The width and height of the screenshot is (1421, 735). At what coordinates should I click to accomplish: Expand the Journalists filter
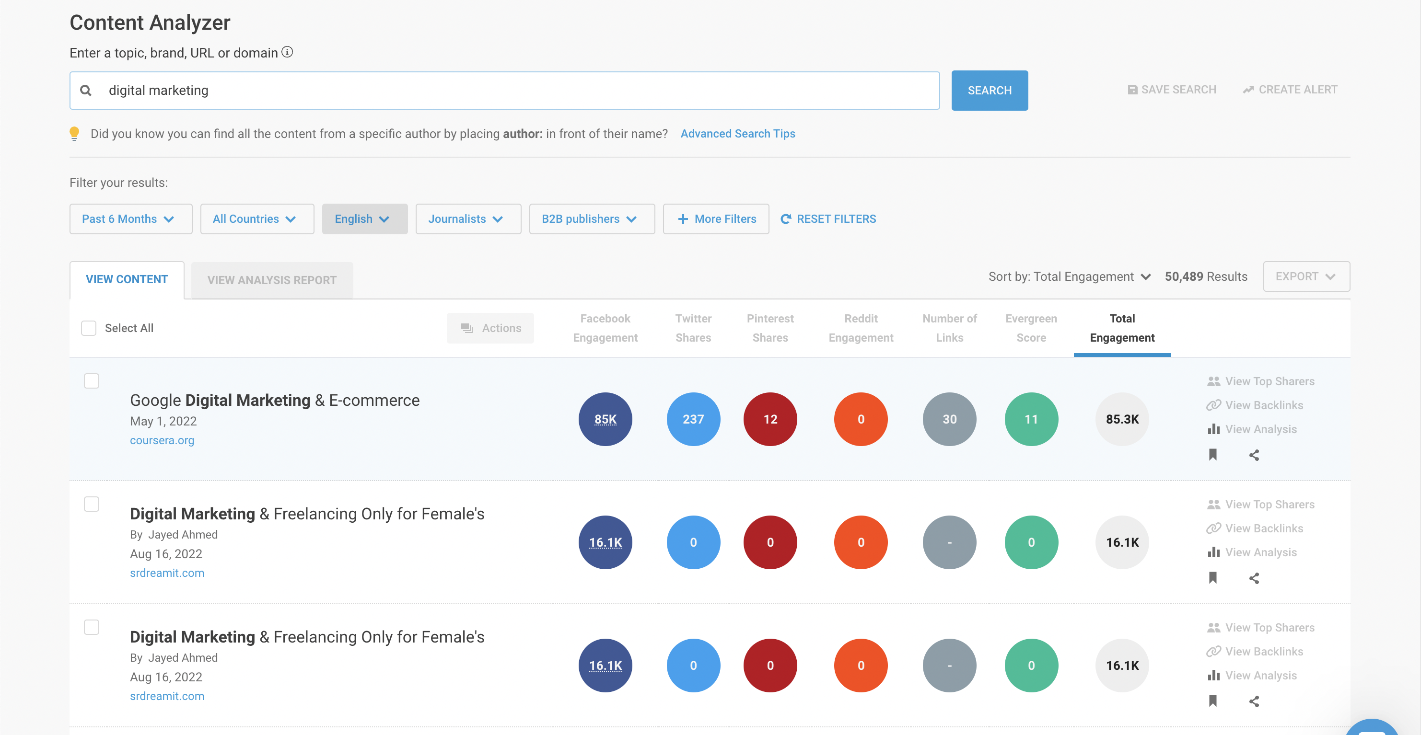[x=468, y=219]
